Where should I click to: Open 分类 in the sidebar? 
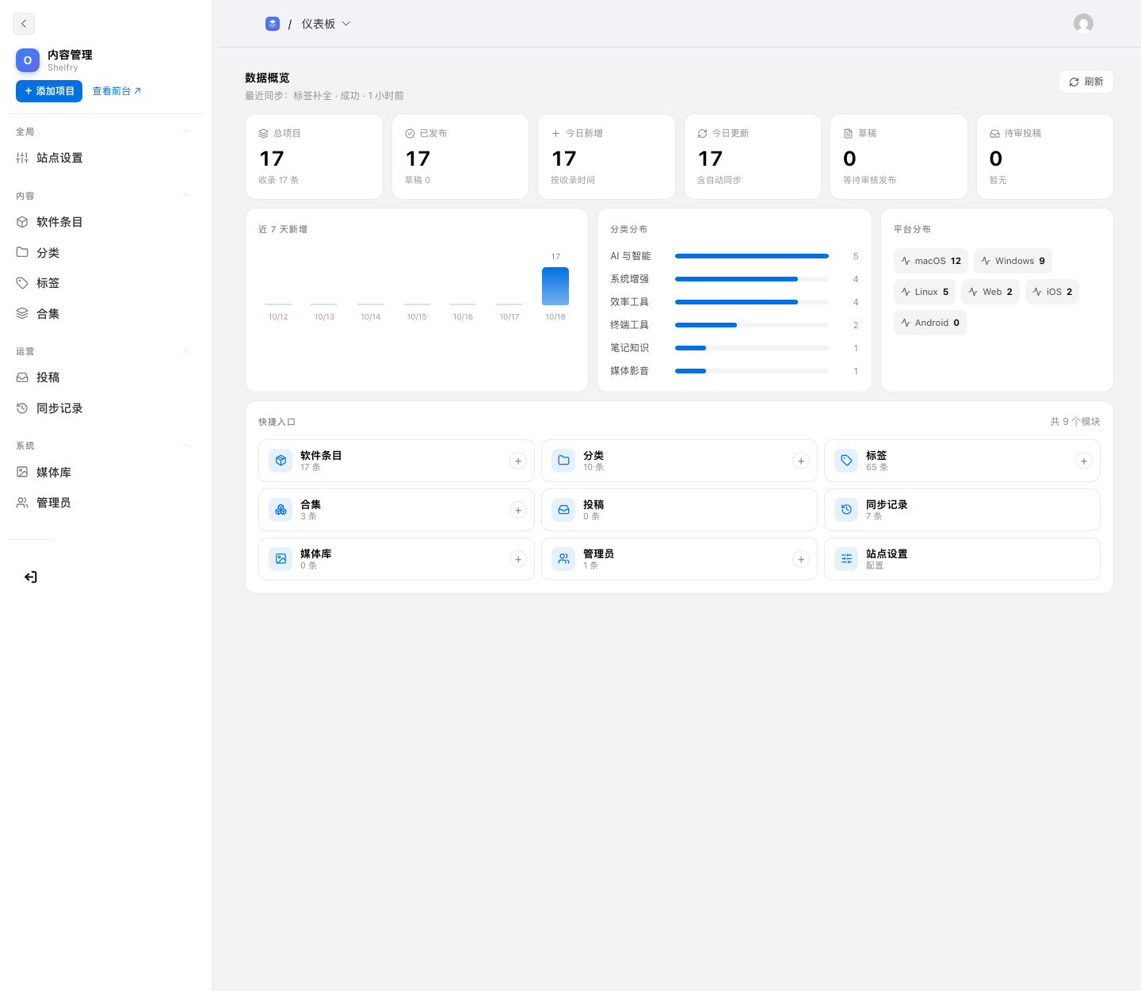[105, 253]
